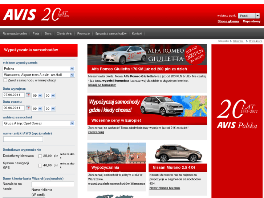Click the 20 LAT AVIS Polska side banner
The height and width of the screenshot is (198, 264).
[x=237, y=121]
